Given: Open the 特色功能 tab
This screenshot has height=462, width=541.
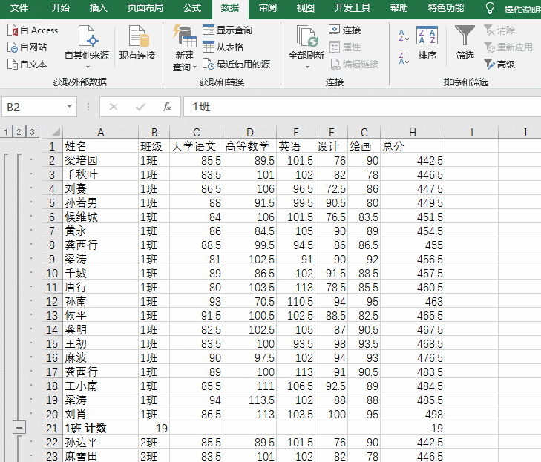Looking at the screenshot, I should pyautogui.click(x=446, y=8).
